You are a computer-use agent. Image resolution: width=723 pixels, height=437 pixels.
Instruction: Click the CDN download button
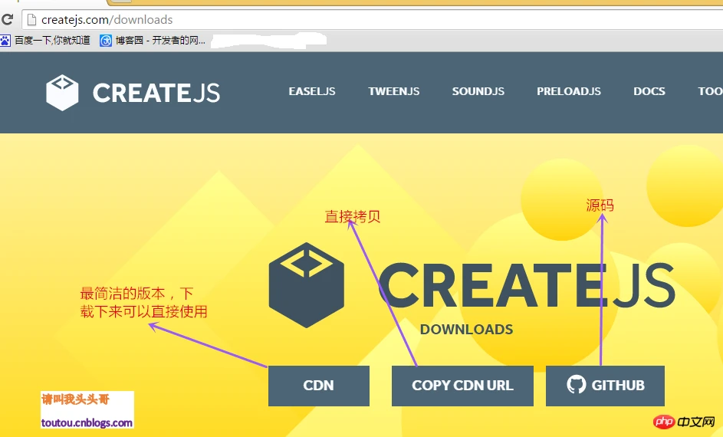(x=319, y=386)
